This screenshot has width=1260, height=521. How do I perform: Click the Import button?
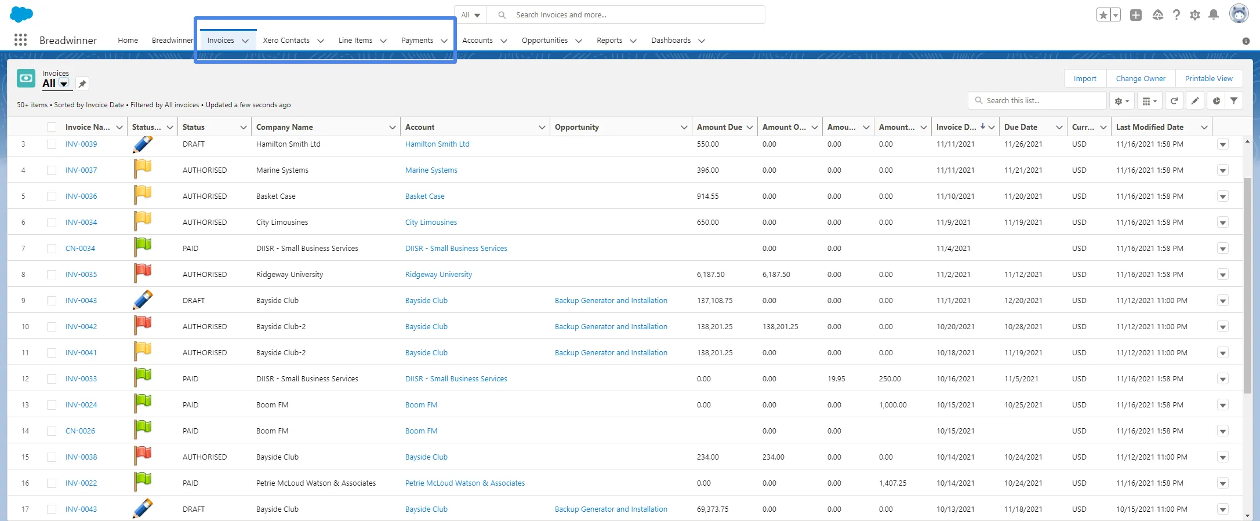1085,78
